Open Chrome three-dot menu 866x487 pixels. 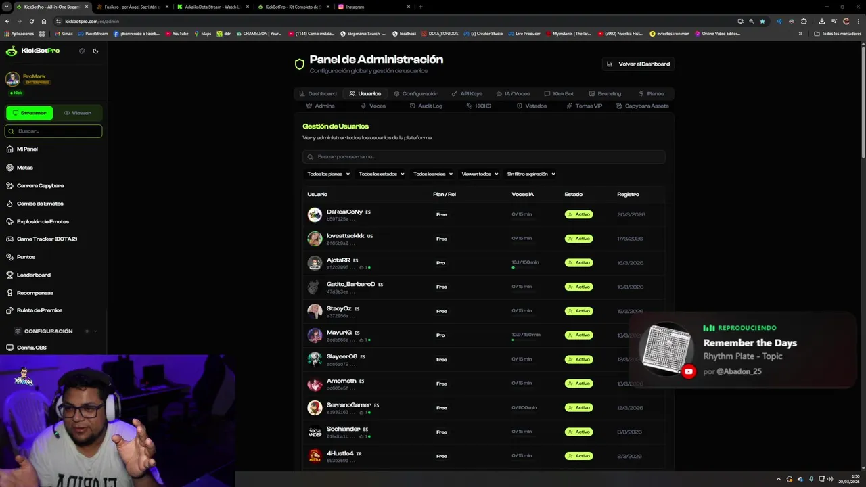[858, 21]
